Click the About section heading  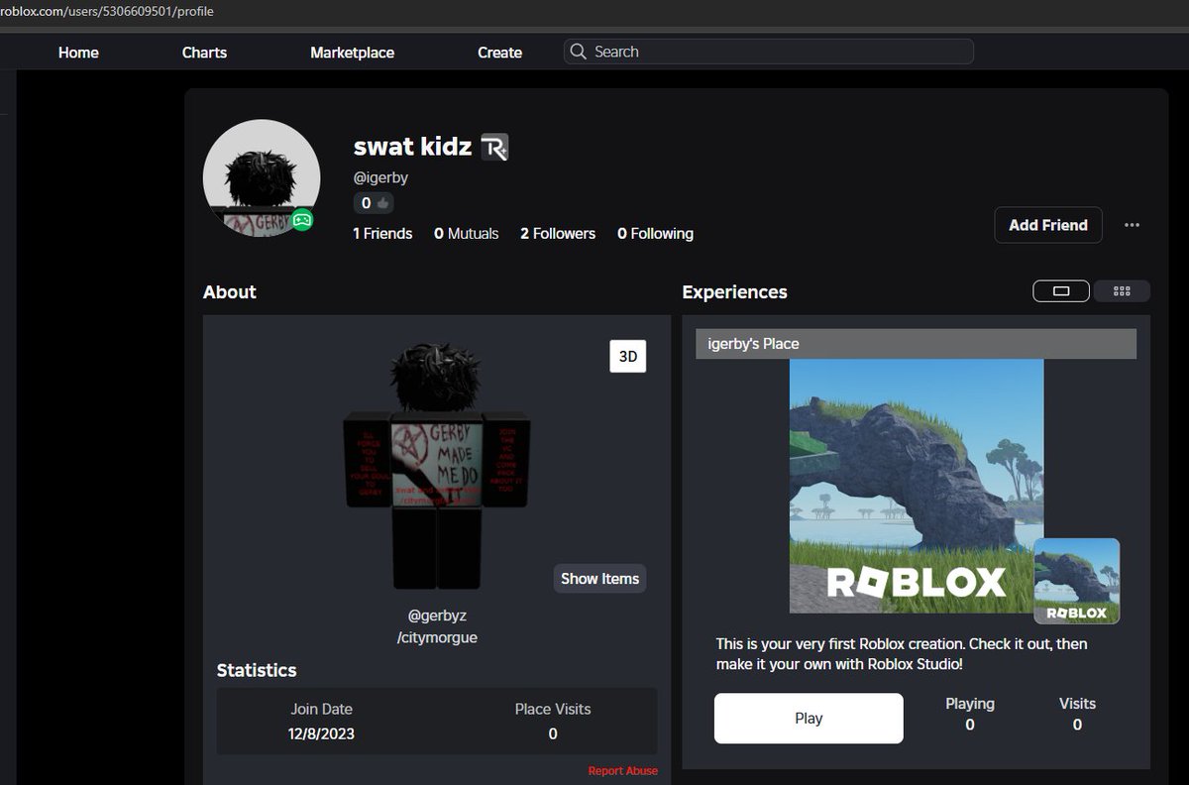(x=230, y=291)
